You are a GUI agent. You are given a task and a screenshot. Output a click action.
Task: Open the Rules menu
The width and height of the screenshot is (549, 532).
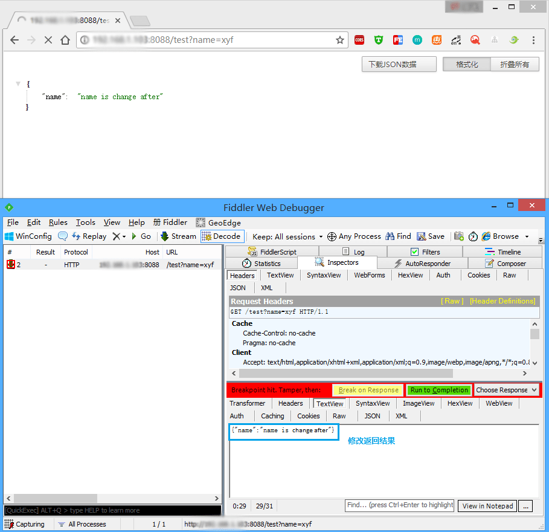point(58,222)
